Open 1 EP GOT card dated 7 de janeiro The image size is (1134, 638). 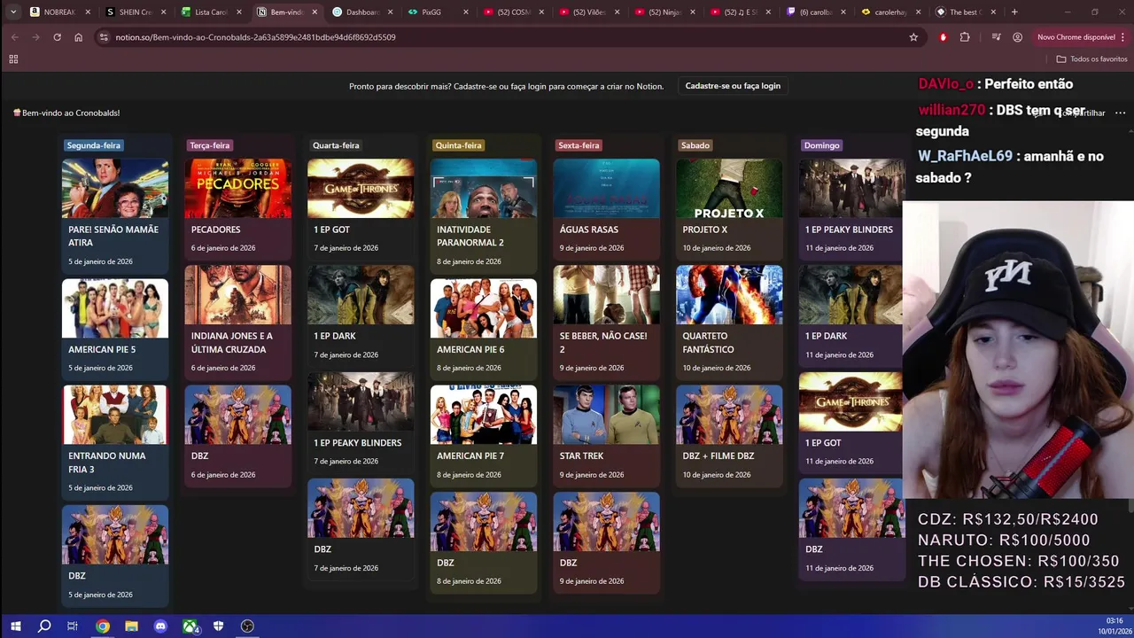click(361, 207)
